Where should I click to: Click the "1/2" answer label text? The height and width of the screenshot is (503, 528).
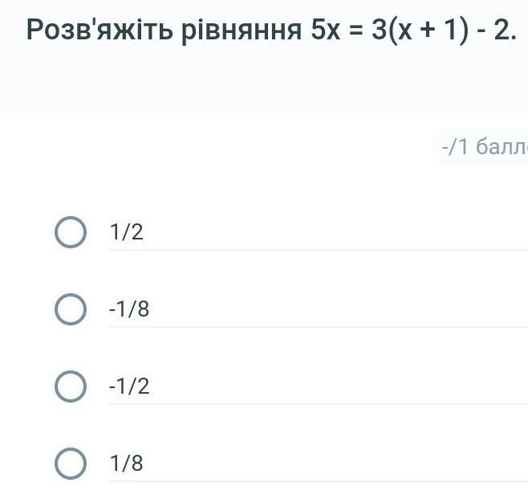(x=127, y=232)
